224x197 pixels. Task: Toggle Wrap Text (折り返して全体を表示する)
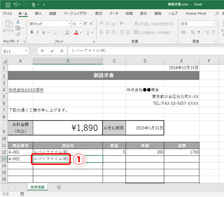(x=154, y=24)
